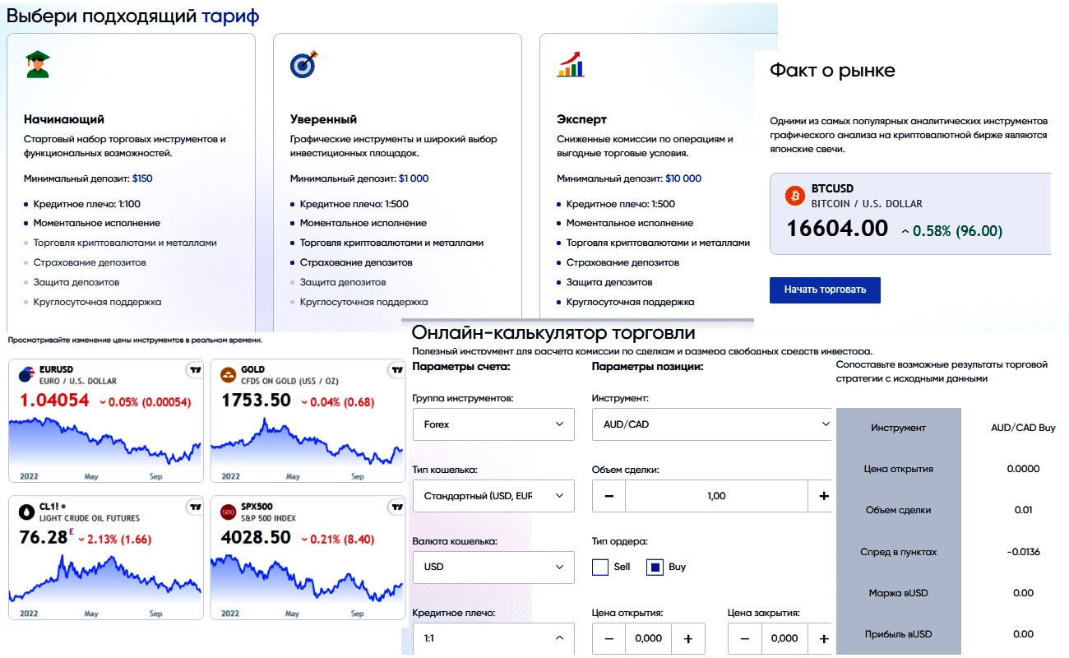The width and height of the screenshot is (1069, 658).
Task: Click minimum deposit amount $10 000
Action: pyautogui.click(x=683, y=178)
